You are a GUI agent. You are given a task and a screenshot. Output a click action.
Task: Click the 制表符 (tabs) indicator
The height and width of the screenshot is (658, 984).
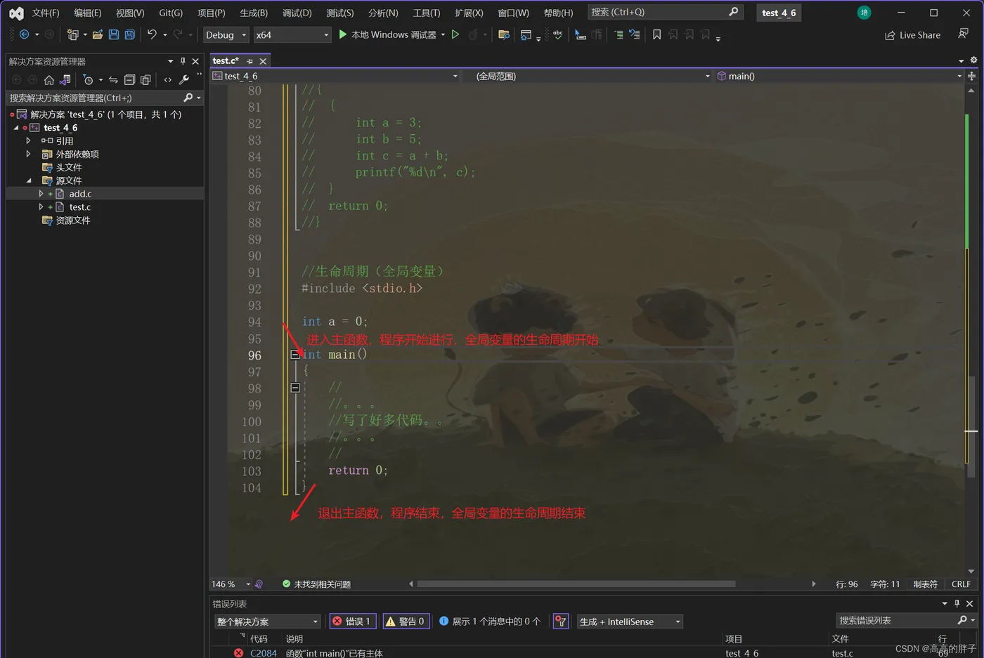[925, 584]
